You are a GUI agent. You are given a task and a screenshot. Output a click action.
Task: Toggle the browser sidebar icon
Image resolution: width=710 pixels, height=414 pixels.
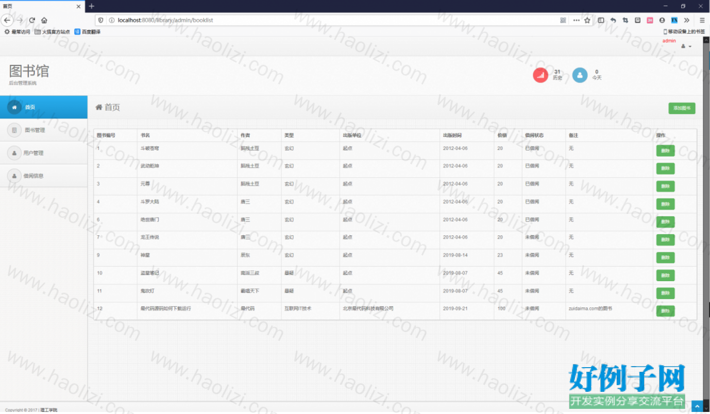[601, 20]
